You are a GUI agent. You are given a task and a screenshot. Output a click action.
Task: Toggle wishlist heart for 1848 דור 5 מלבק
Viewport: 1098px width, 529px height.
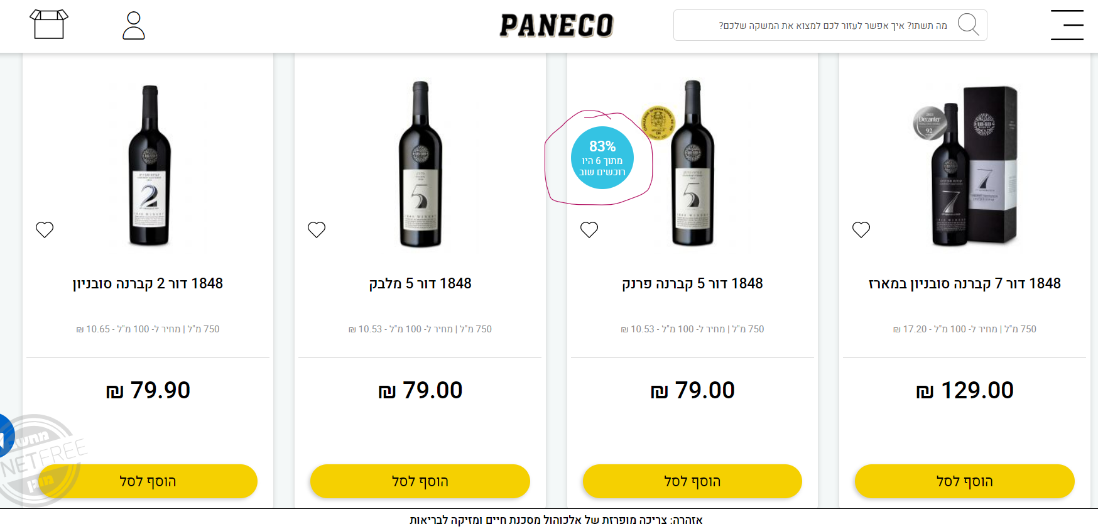point(317,230)
